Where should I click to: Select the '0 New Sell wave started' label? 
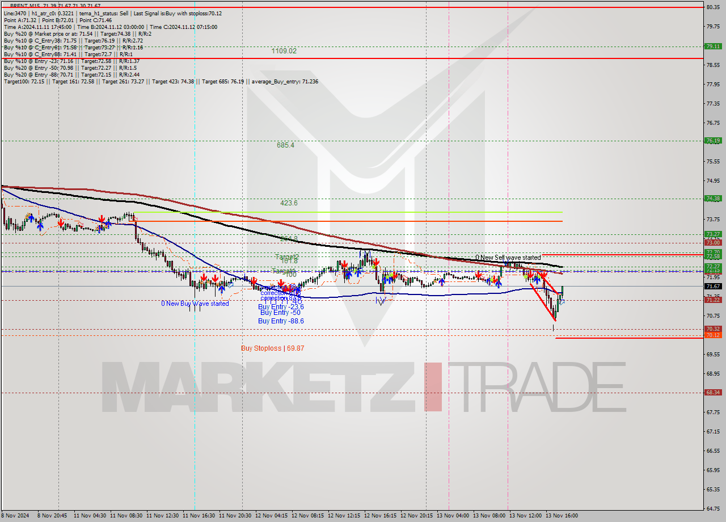[x=508, y=258]
